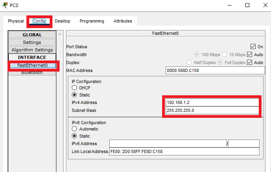The image size is (271, 172).
Task: Select the Attributes tab
Action: (123, 21)
